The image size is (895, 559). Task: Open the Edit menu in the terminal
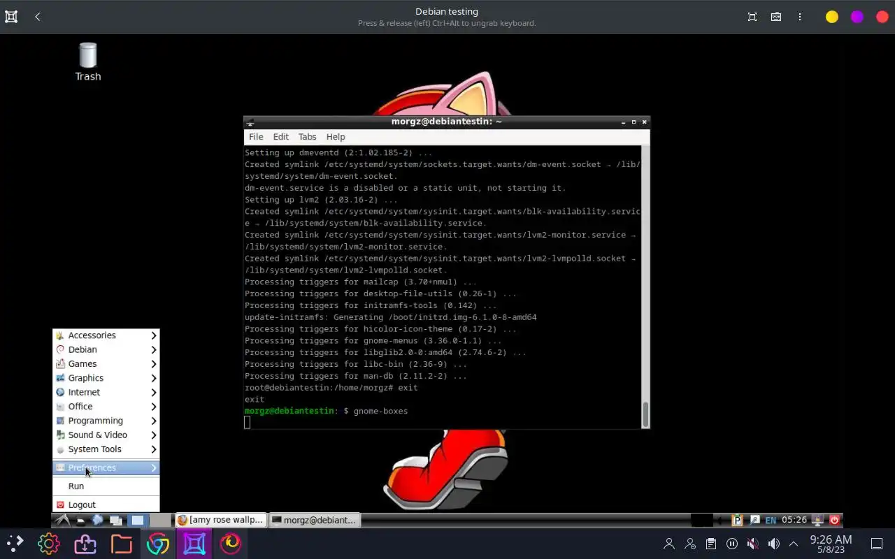click(x=280, y=137)
